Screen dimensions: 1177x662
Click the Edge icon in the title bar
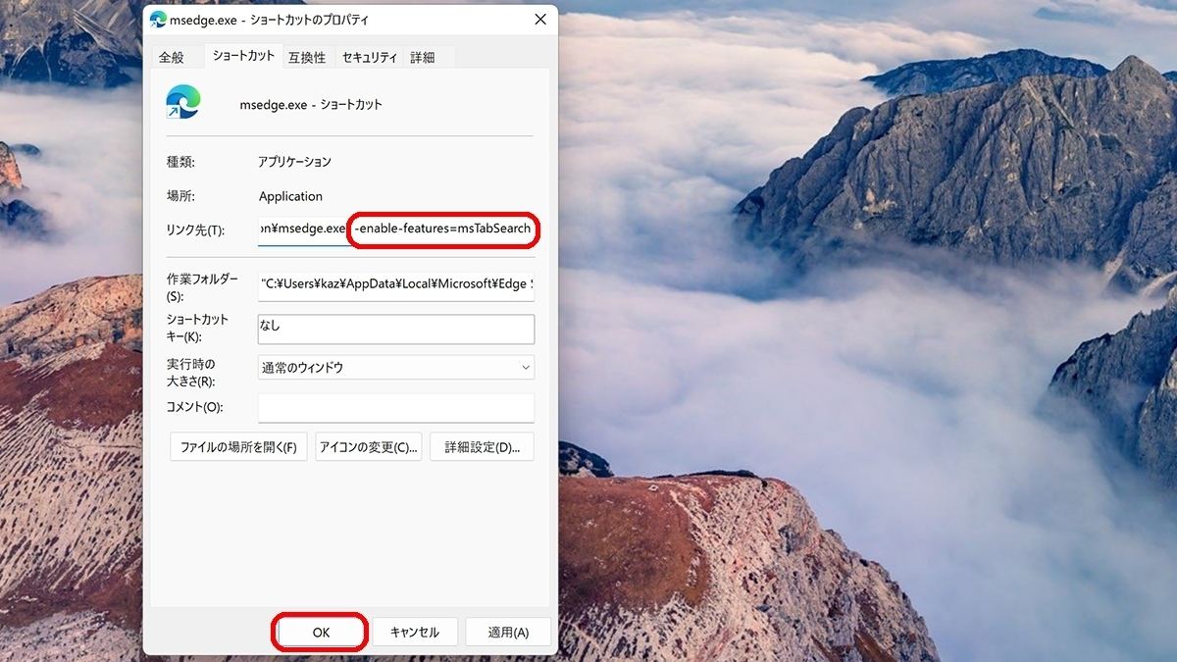pyautogui.click(x=158, y=20)
